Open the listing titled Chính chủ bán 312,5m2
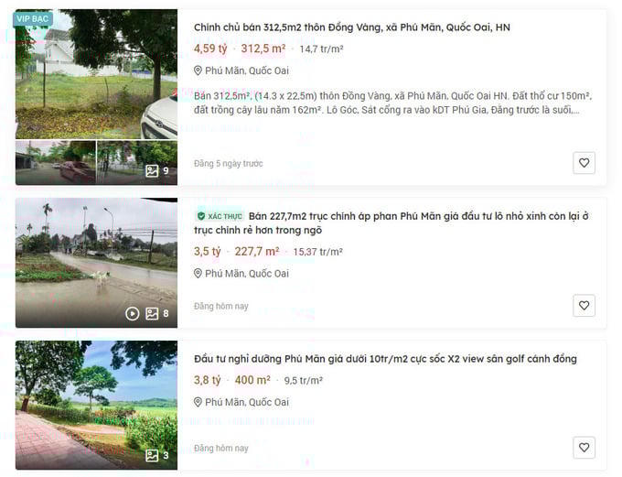Image resolution: width=622 pixels, height=477 pixels. [x=352, y=27]
